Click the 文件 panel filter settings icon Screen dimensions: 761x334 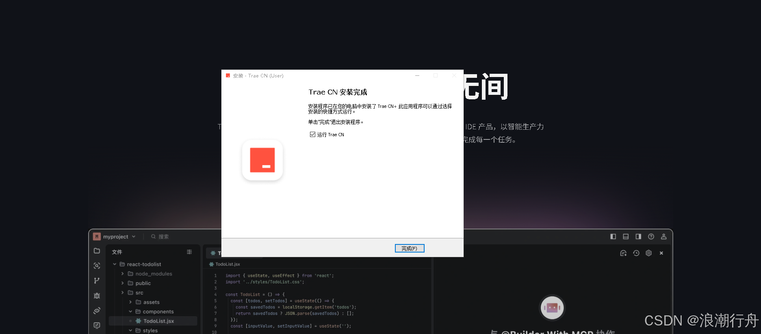(189, 252)
